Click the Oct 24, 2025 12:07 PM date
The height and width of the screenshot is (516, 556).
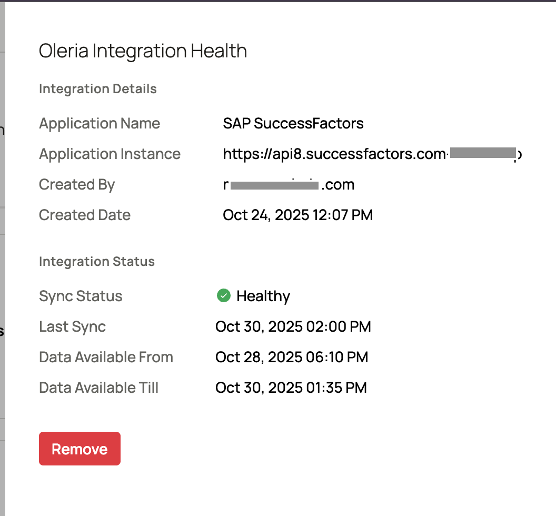pos(297,215)
